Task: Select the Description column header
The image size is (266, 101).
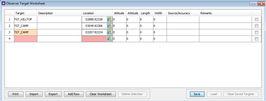Action: click(59, 13)
